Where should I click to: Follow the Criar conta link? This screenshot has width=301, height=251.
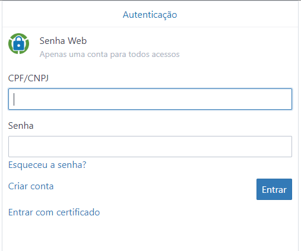pyautogui.click(x=31, y=186)
